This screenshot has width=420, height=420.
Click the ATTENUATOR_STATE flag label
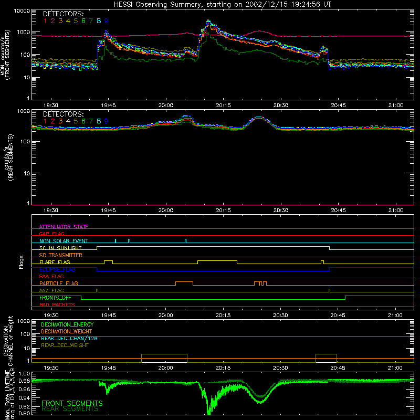pyautogui.click(x=64, y=227)
